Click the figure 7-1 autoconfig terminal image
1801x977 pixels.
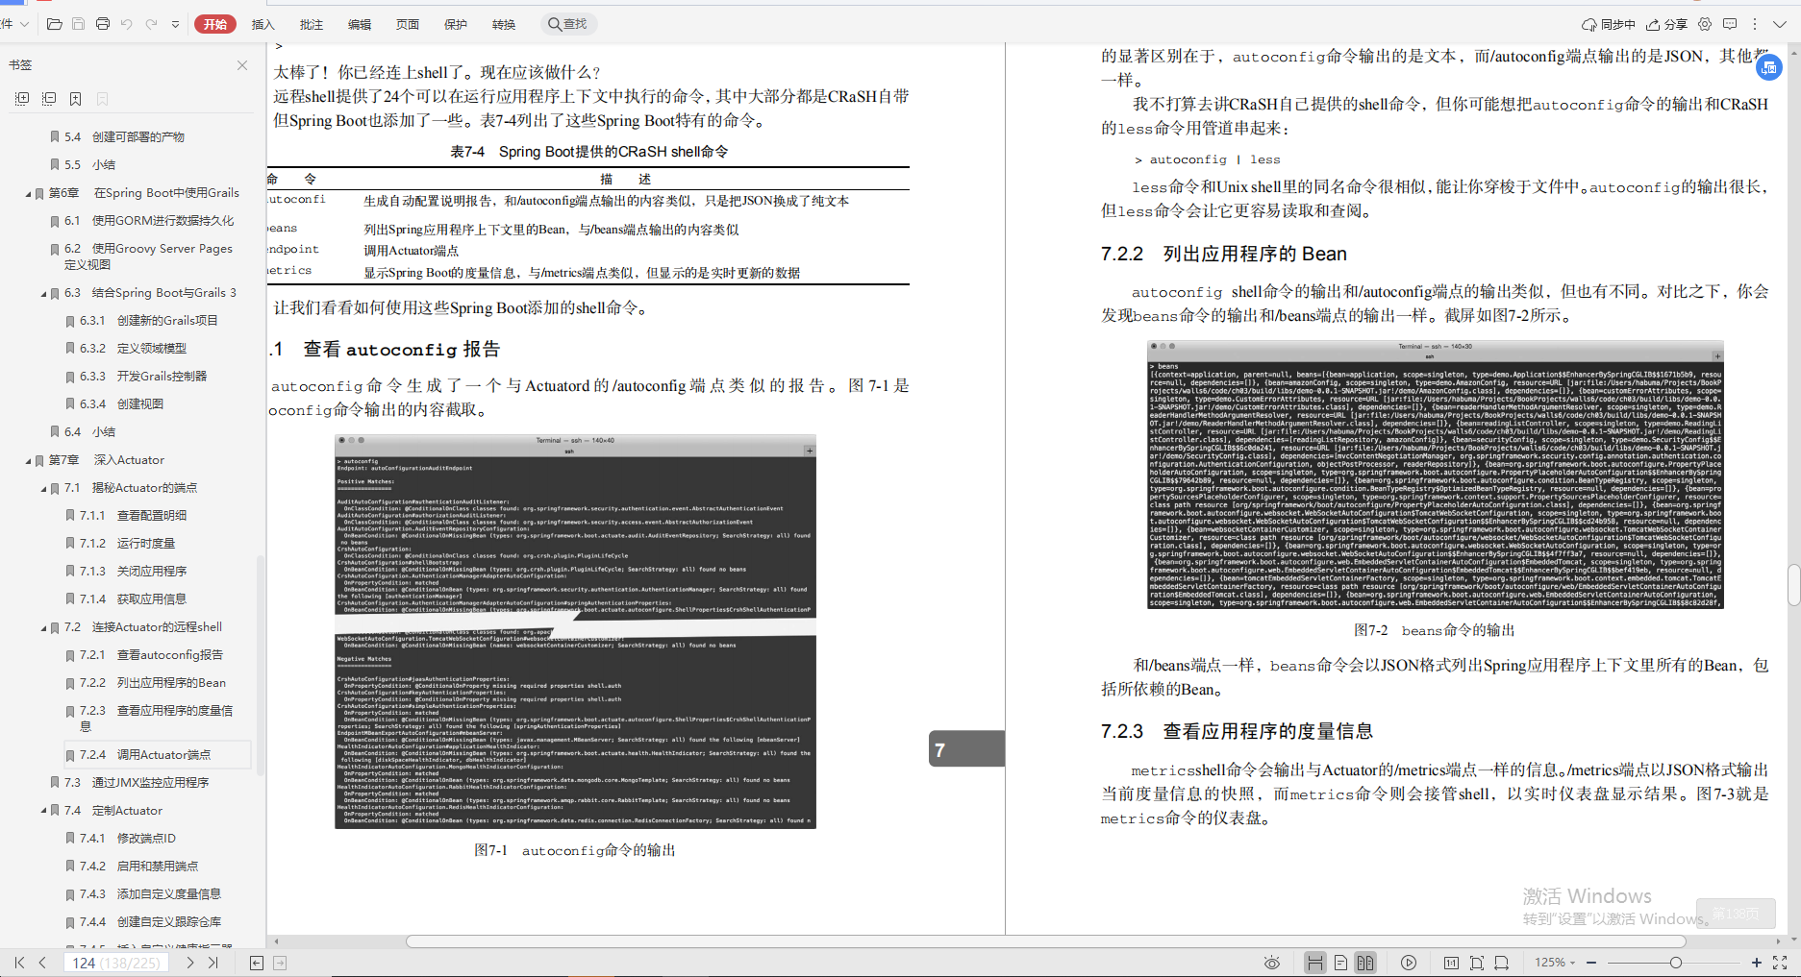(575, 631)
